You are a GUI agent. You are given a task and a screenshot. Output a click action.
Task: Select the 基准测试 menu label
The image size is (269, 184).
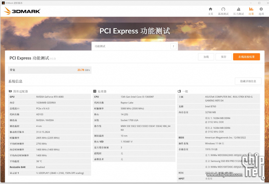coord(223,14)
